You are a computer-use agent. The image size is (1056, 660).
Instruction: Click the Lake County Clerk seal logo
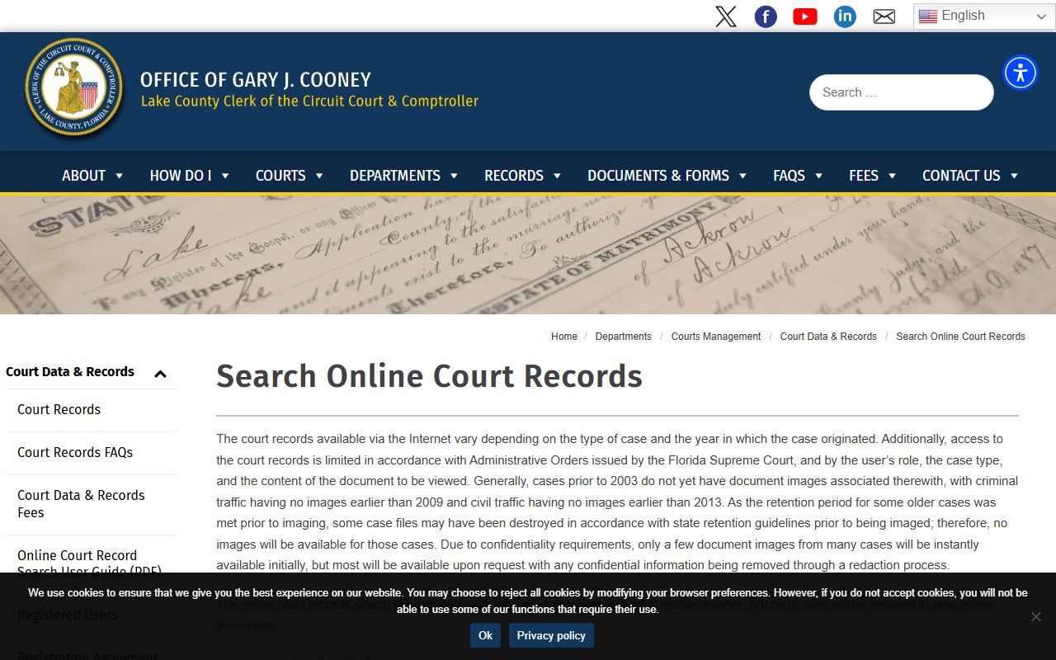coord(73,87)
